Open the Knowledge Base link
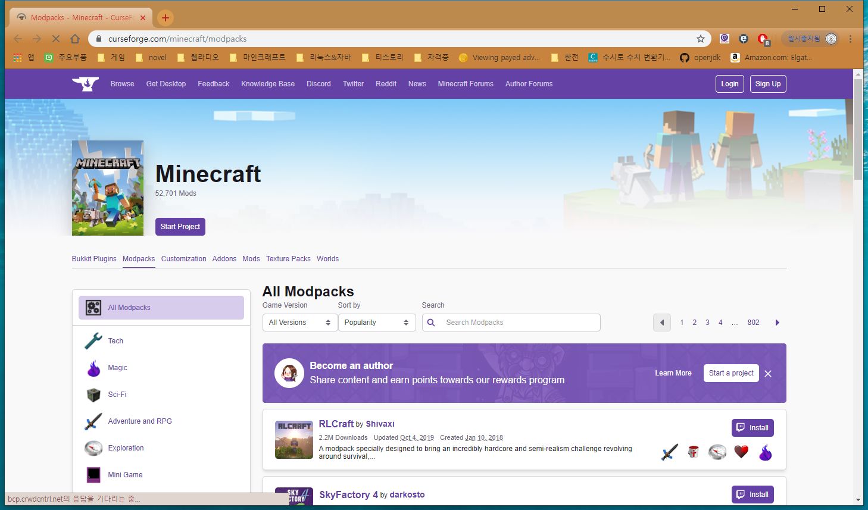The height and width of the screenshot is (510, 868). (x=268, y=84)
